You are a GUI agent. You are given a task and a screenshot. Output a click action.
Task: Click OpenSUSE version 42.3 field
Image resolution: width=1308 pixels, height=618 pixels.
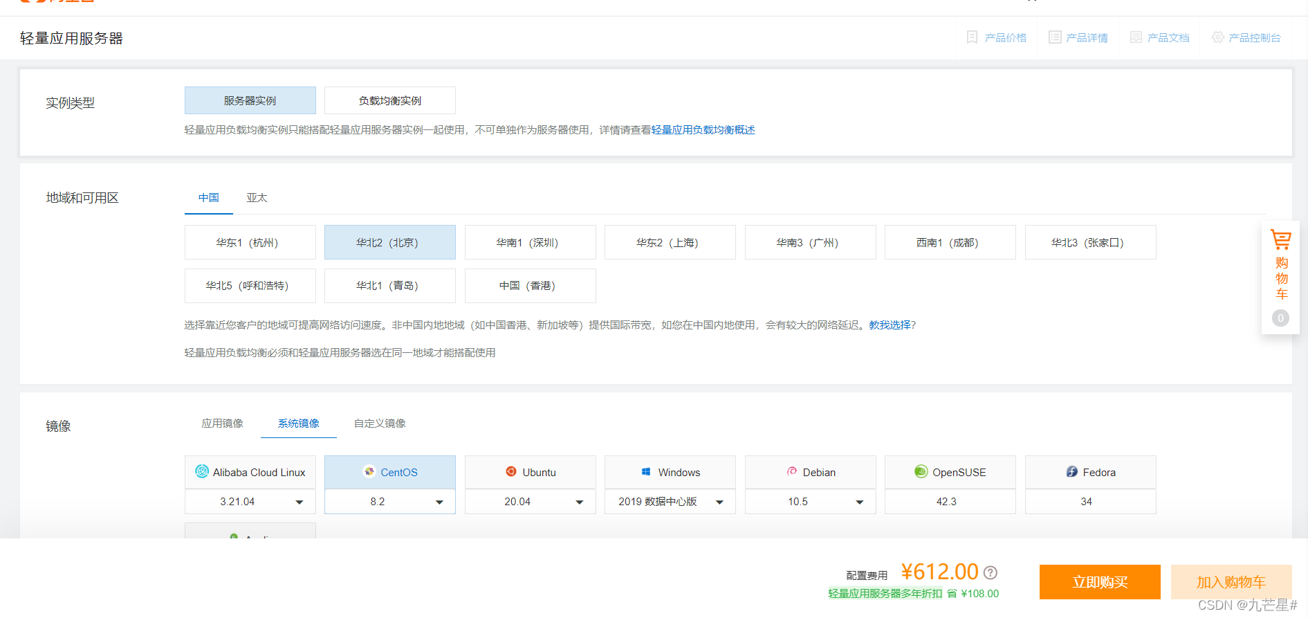950,502
